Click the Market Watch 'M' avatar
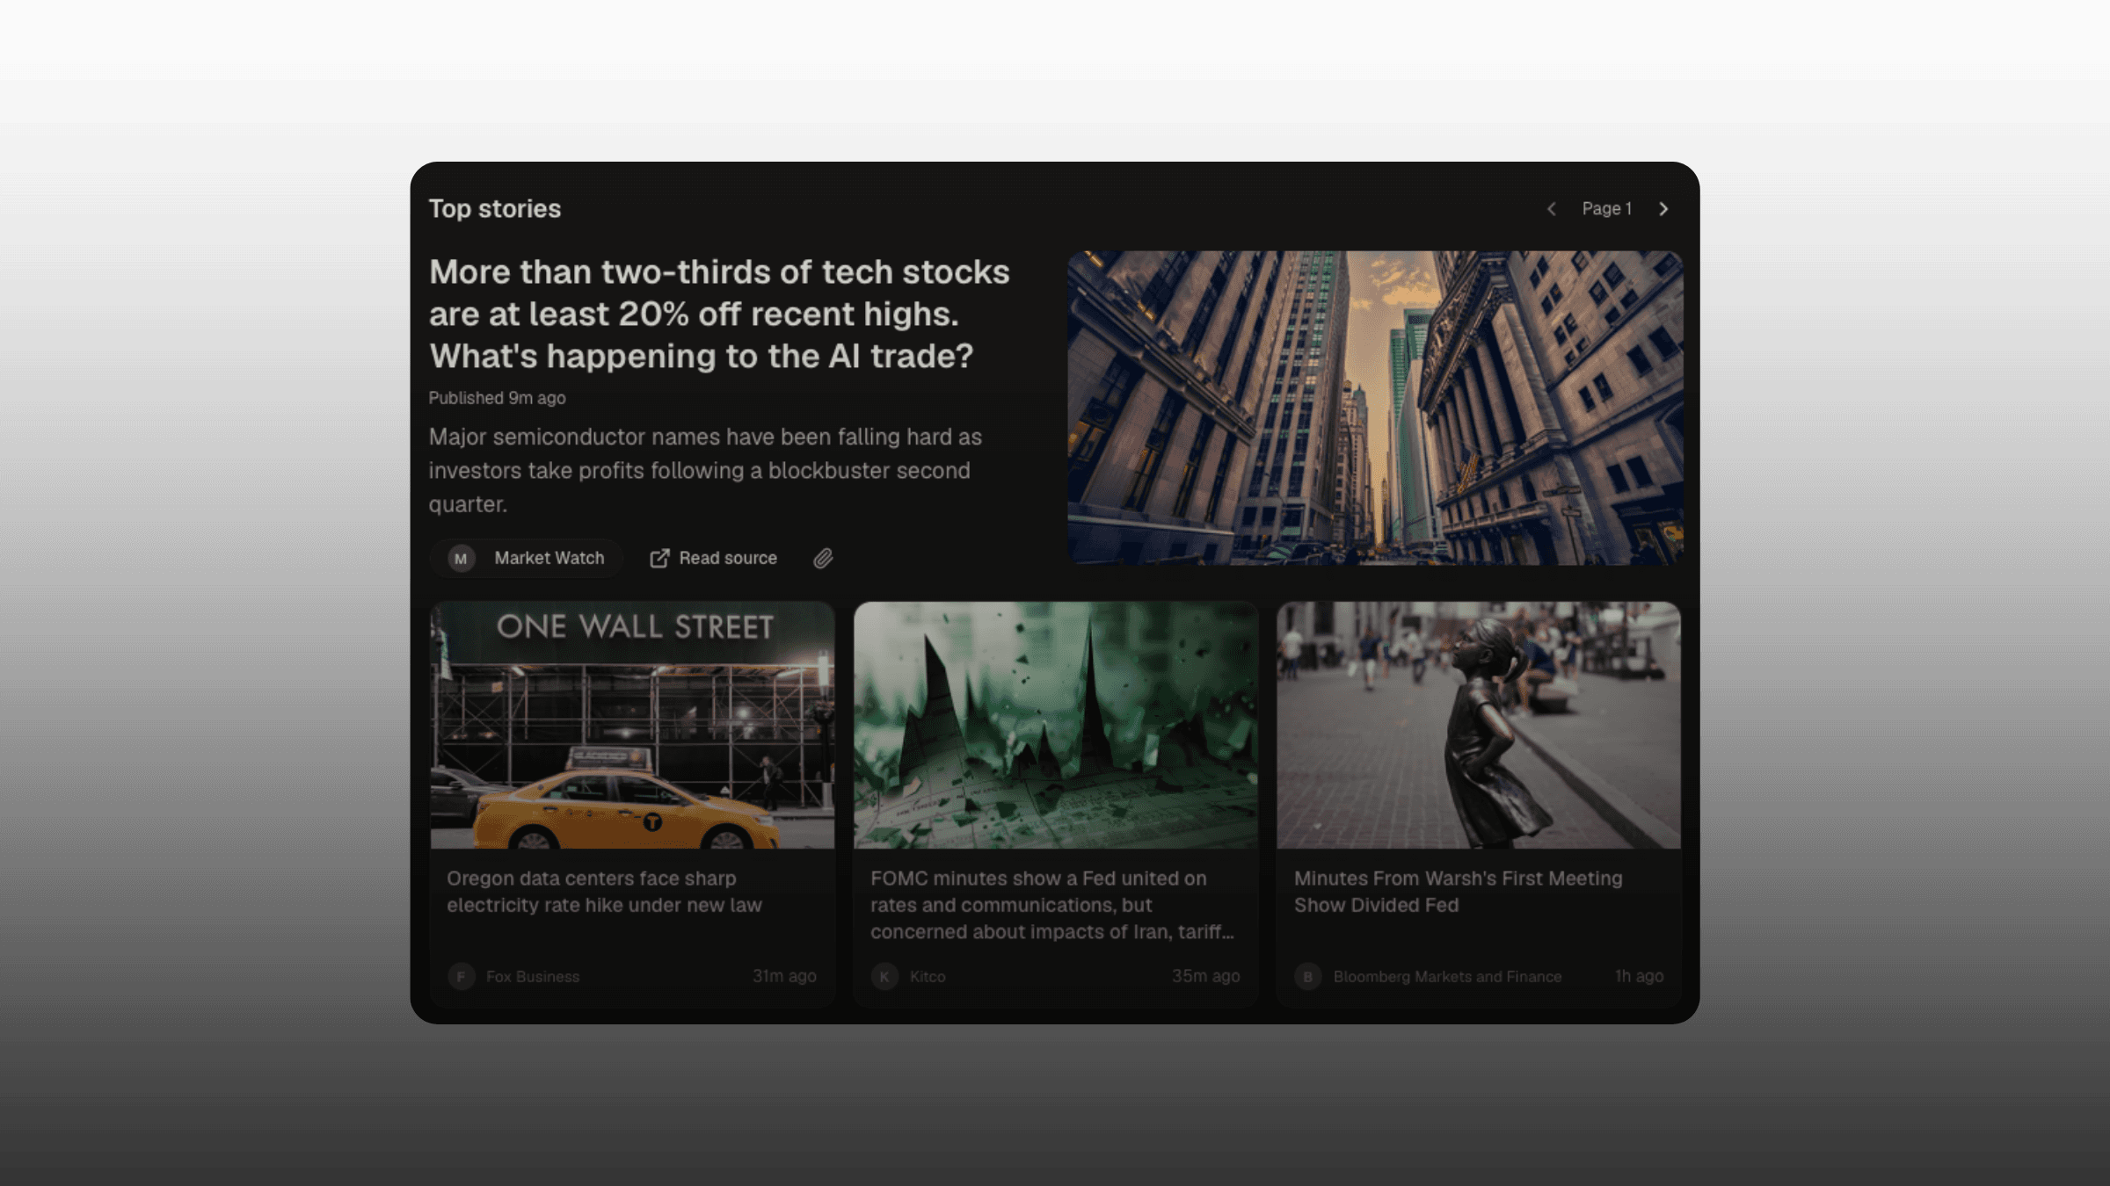2110x1186 pixels. (462, 559)
